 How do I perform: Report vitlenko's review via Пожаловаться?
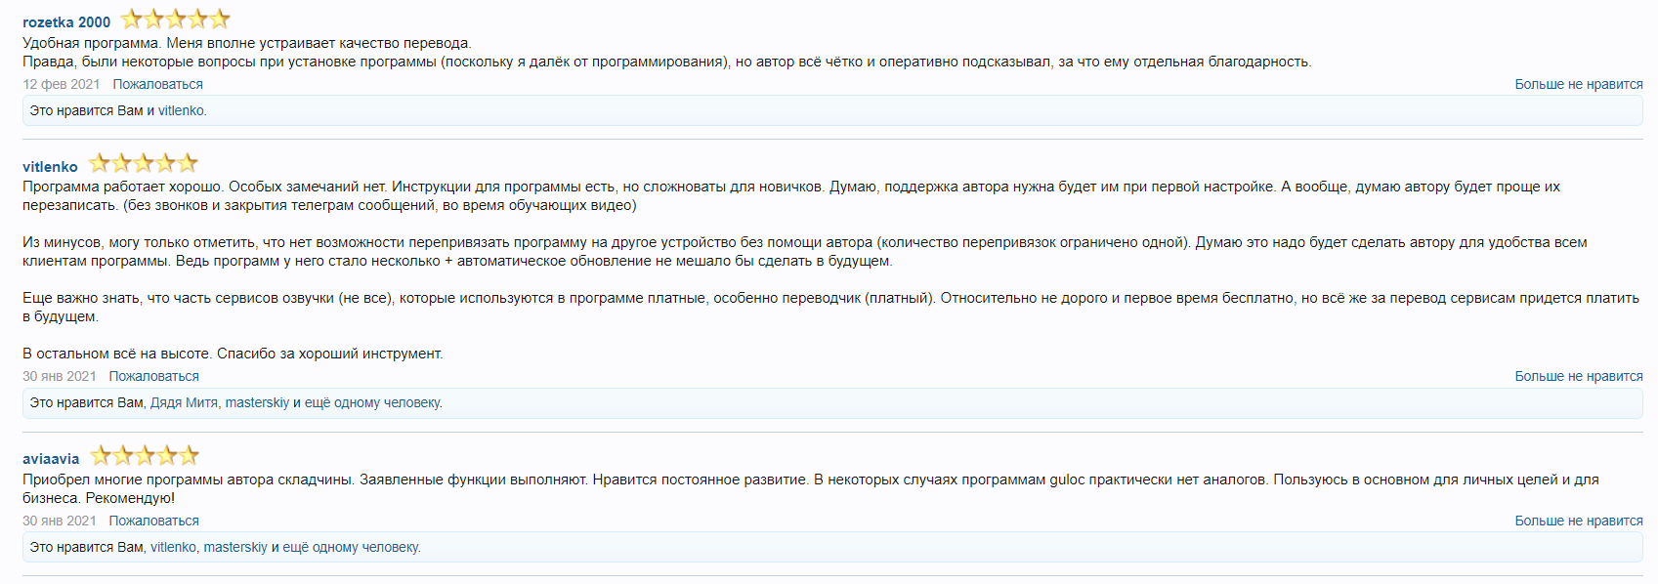[153, 377]
